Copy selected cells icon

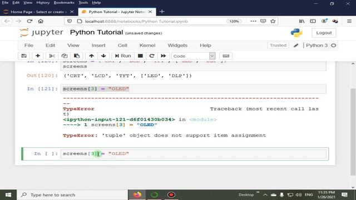coord(65,56)
